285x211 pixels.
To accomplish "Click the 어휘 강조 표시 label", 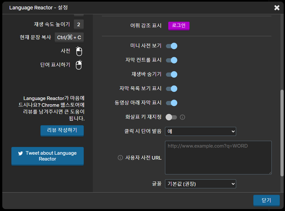I will (x=146, y=26).
